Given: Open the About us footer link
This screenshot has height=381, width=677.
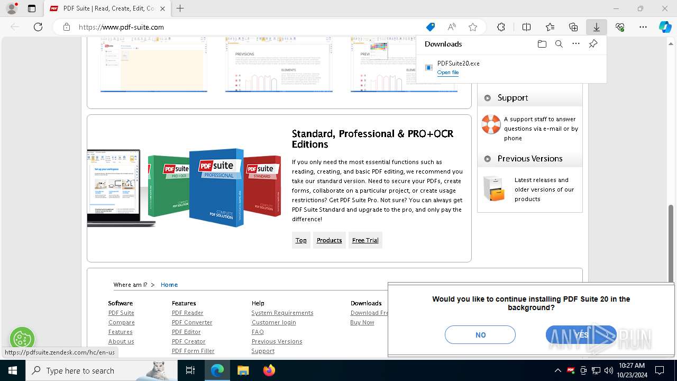Looking at the screenshot, I should (x=121, y=341).
